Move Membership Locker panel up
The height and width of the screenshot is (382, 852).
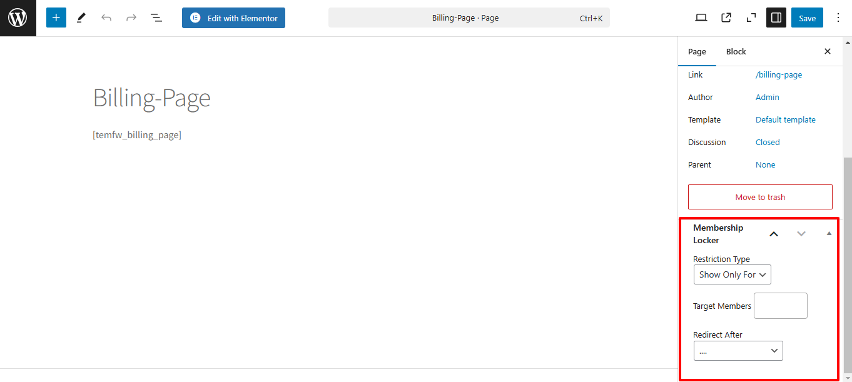point(774,234)
